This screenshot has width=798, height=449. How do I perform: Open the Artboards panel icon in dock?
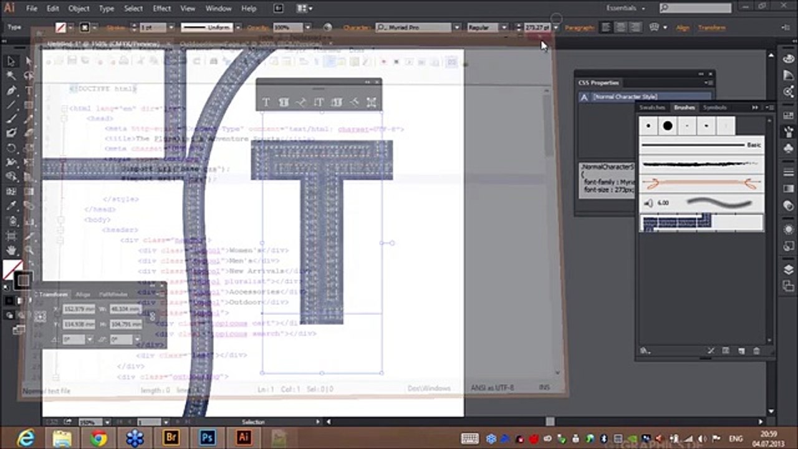coord(789,285)
